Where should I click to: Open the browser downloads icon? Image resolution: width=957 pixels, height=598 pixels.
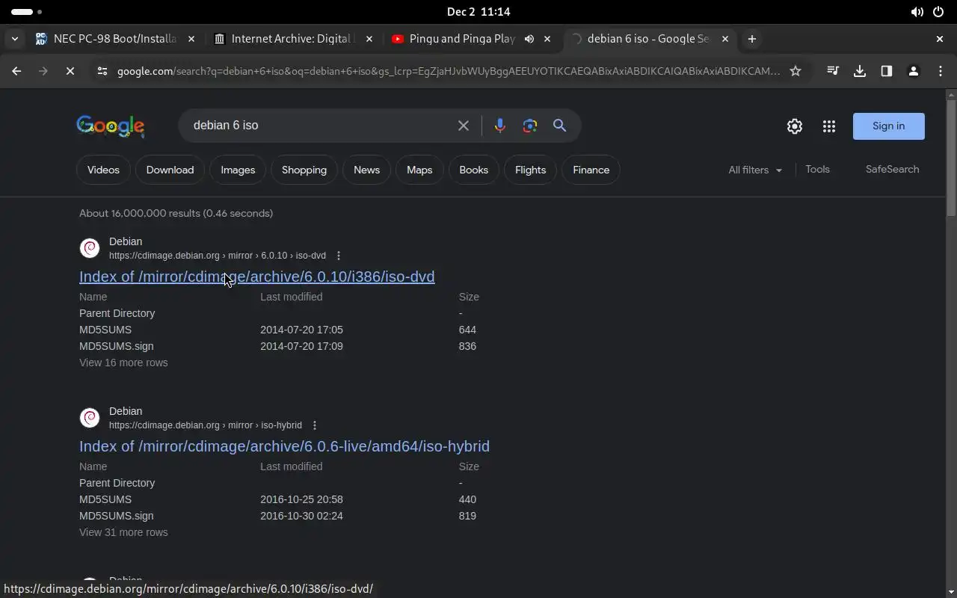point(860,71)
